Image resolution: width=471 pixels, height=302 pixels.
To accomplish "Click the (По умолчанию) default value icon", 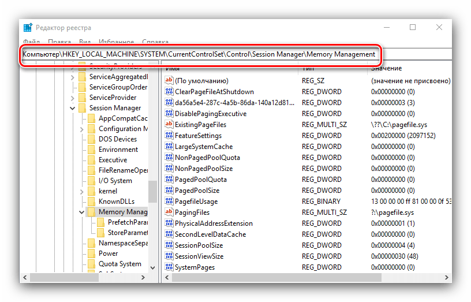I will (169, 81).
